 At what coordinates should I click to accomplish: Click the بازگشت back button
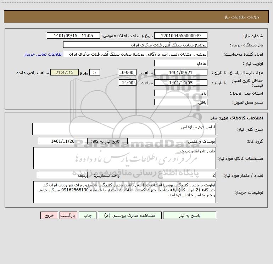pyautogui.click(x=68, y=215)
